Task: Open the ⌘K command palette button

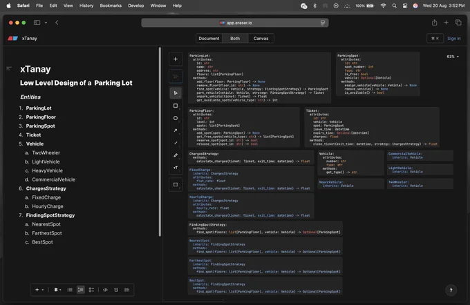Action: coord(435,39)
